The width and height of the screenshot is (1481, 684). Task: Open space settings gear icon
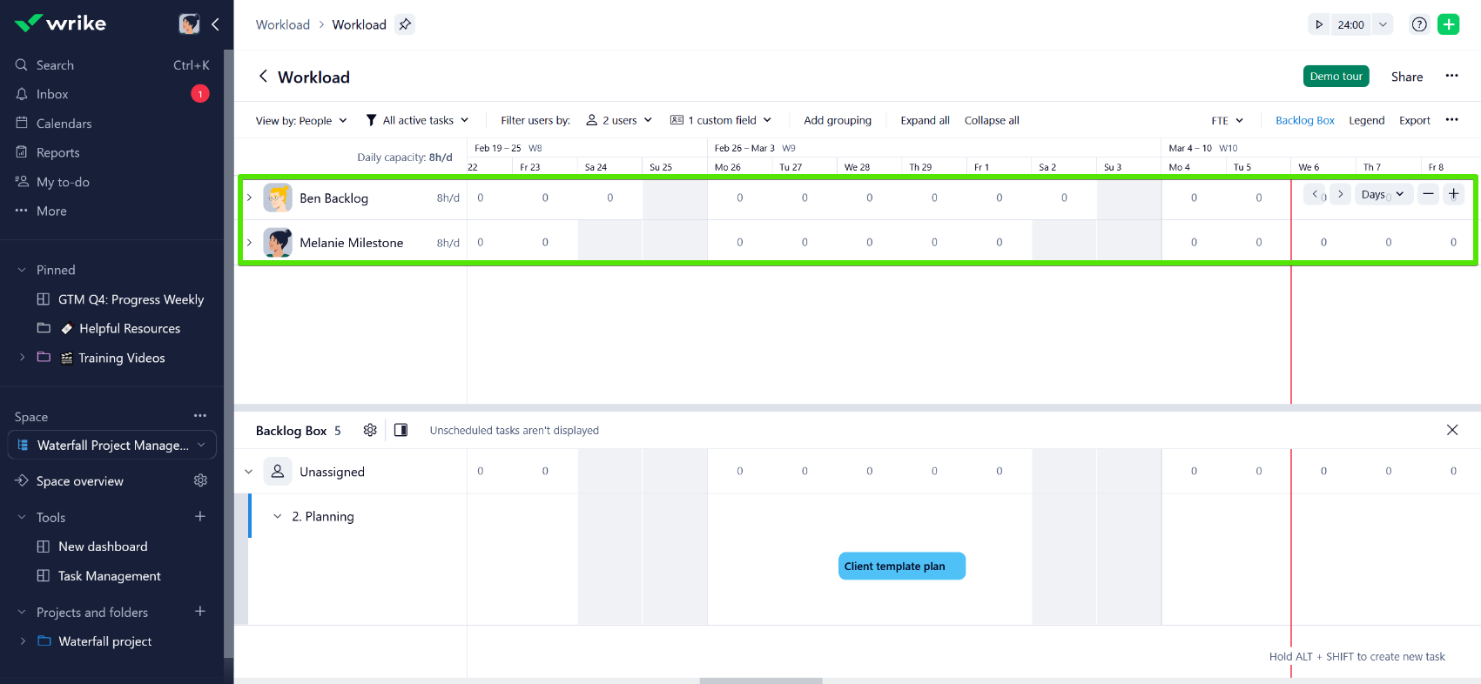(200, 481)
